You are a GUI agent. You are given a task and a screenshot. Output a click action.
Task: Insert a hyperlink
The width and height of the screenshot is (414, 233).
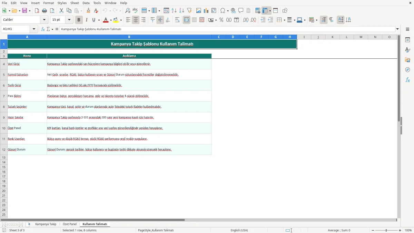[x=233, y=11]
